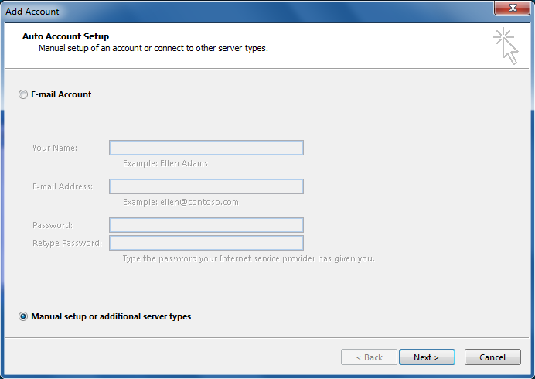The width and height of the screenshot is (535, 379).
Task: Choose Manual setup or additional server types
Action: [23, 316]
